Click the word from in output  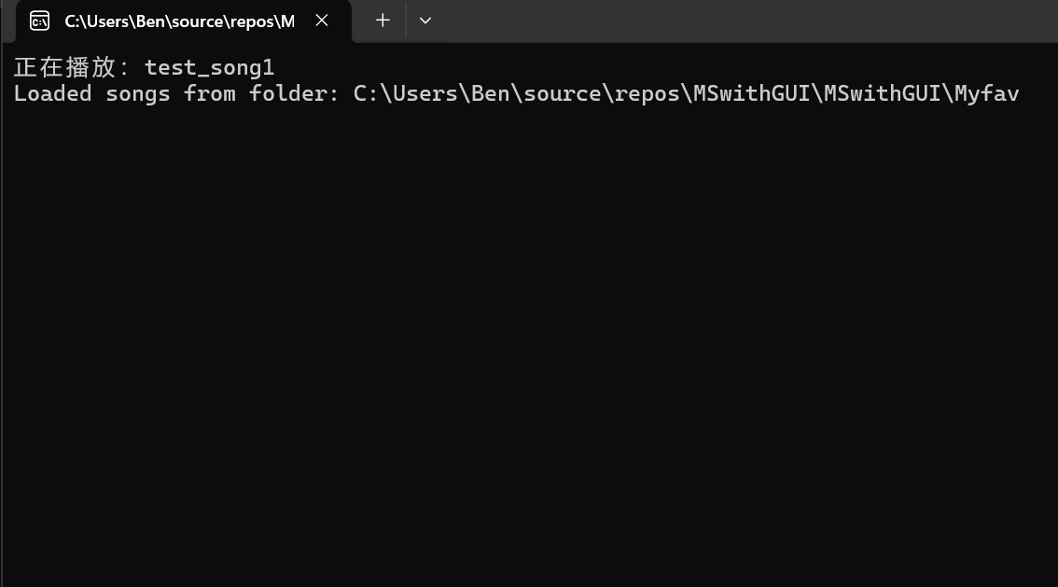[x=209, y=93]
